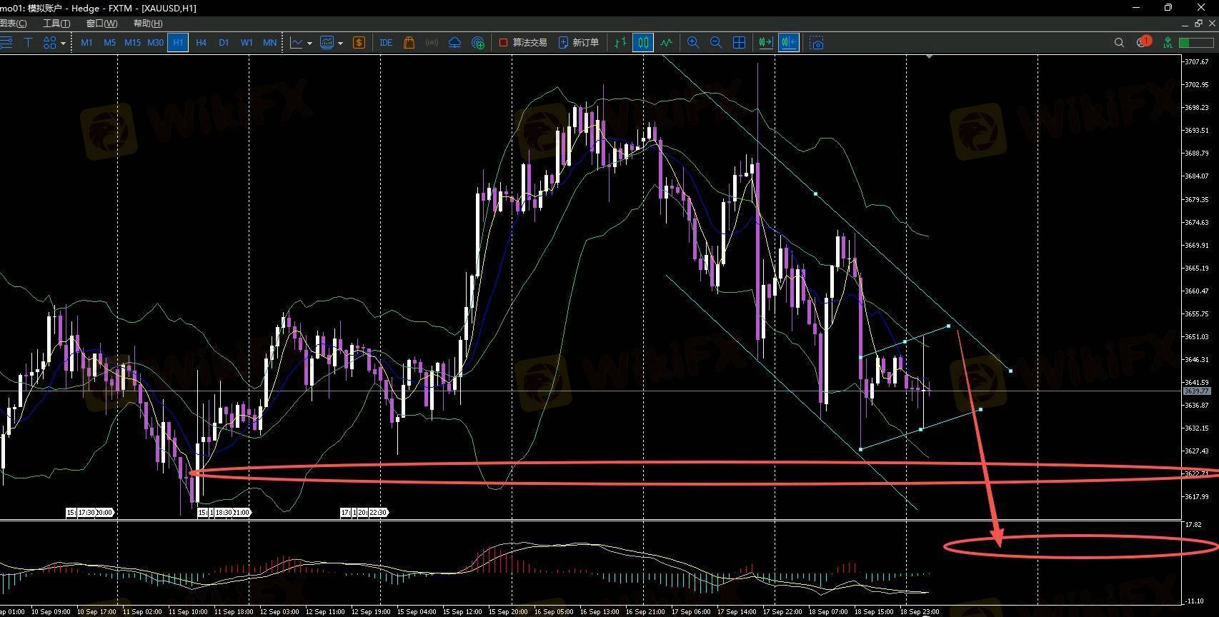1219x617 pixels.
Task: Select the H4 timeframe
Action: pos(201,43)
